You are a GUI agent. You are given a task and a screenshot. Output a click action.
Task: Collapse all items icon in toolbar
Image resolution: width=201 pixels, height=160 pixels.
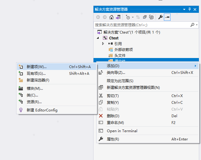coord(145,17)
